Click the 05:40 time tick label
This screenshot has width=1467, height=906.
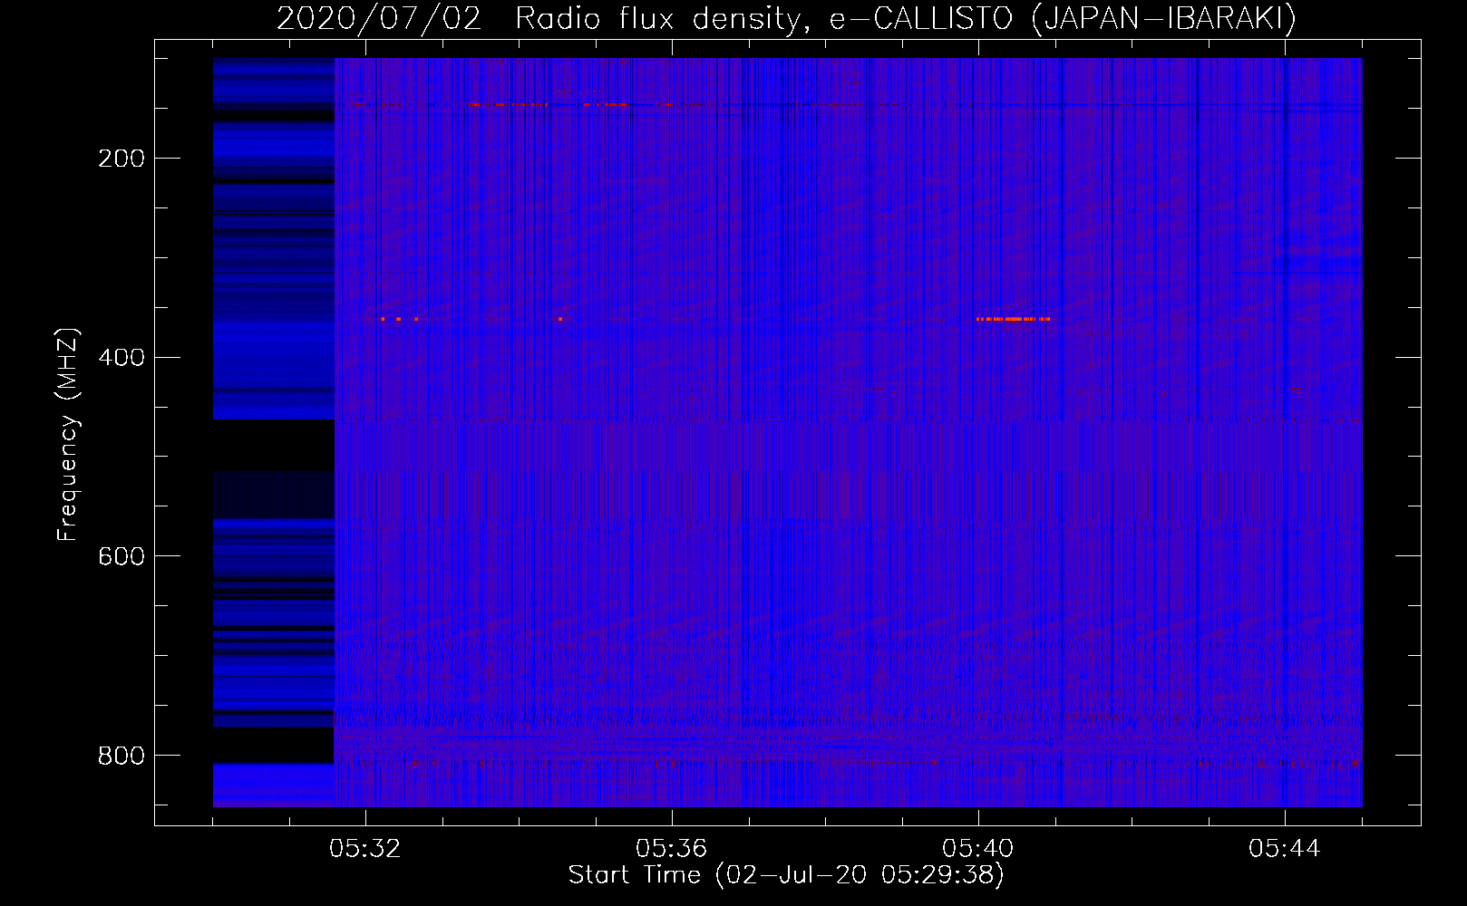pyautogui.click(x=978, y=849)
